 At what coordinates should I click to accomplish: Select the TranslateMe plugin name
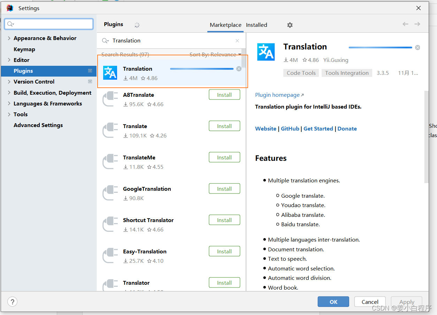(x=139, y=157)
